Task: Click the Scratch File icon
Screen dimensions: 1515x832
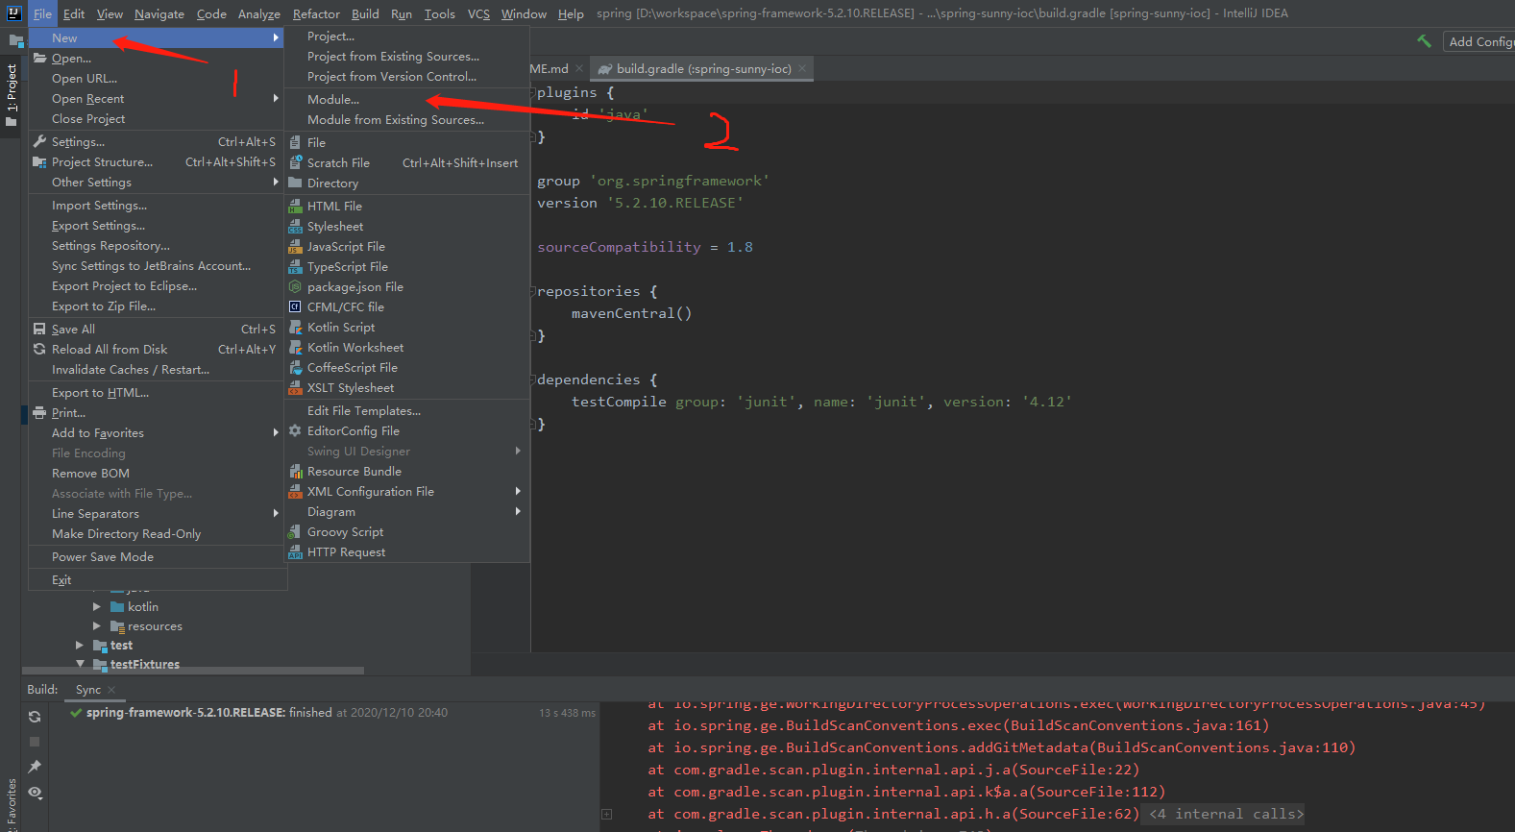Action: [x=295, y=163]
